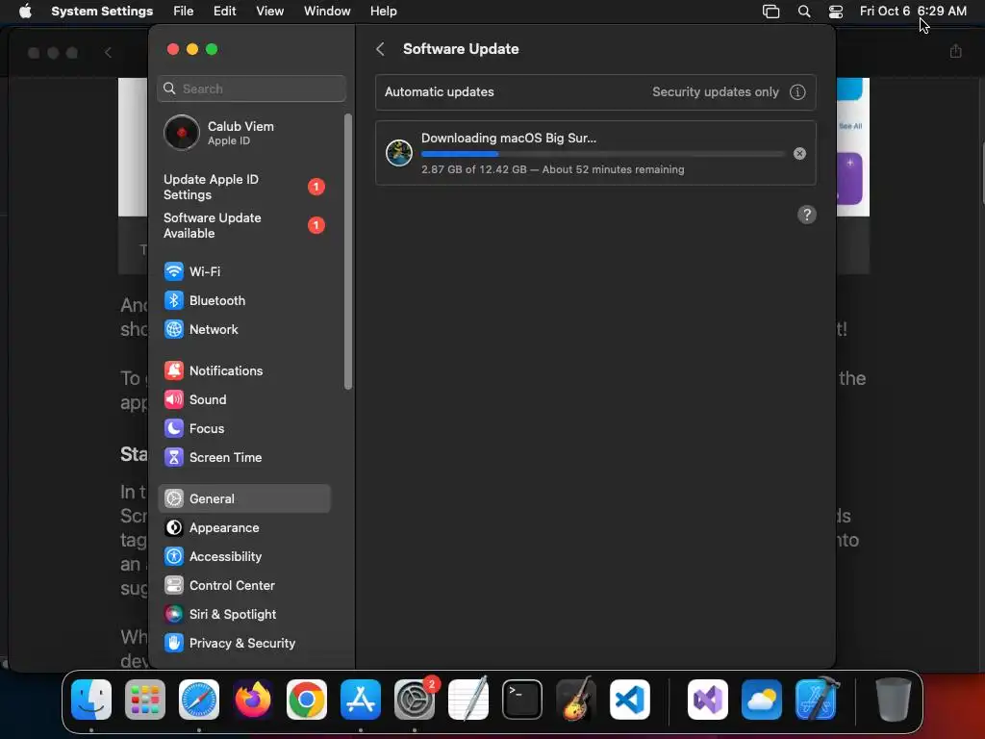
Task: Launch Visual Studio Code from Dock
Action: tap(630, 700)
